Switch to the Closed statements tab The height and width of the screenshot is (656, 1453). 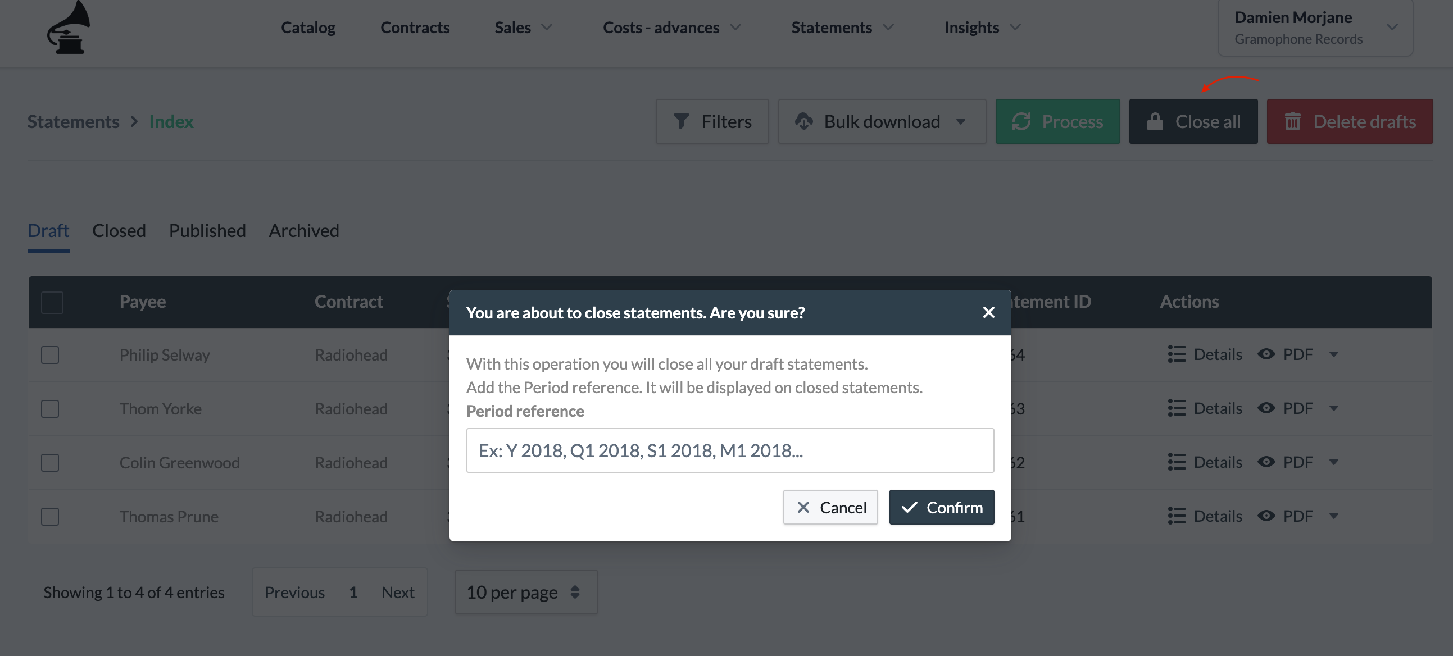click(x=120, y=230)
